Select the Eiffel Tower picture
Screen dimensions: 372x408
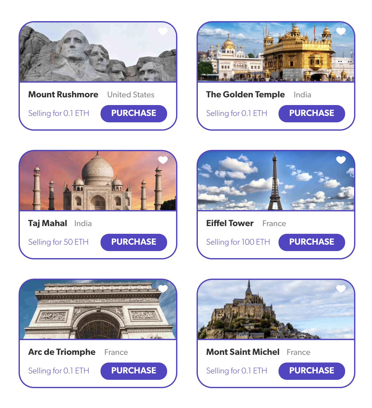click(x=276, y=181)
